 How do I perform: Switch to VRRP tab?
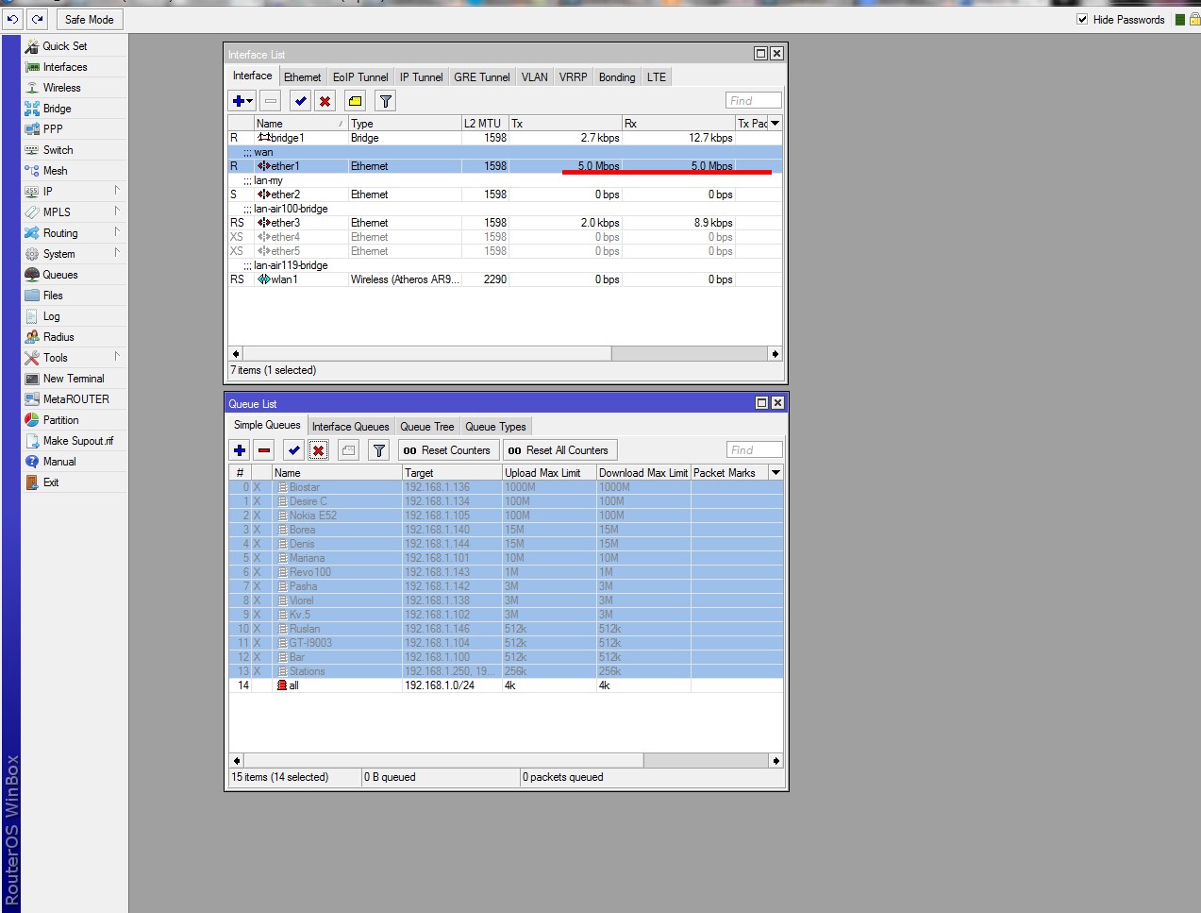click(573, 77)
